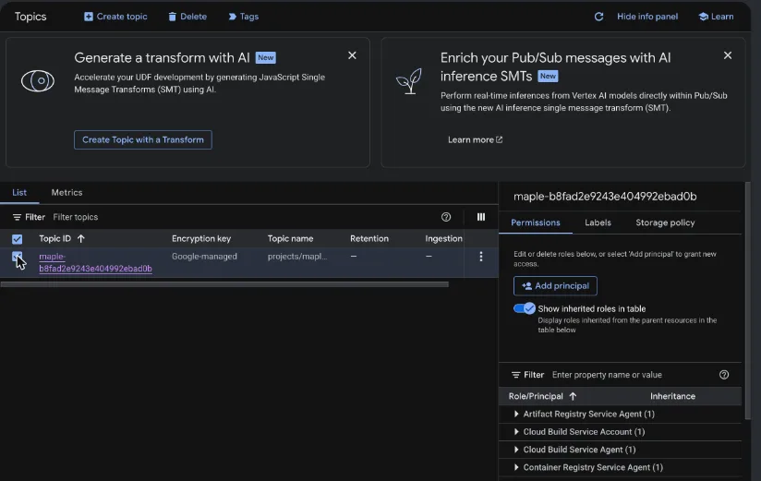Image resolution: width=761 pixels, height=481 pixels.
Task: Click the Ingestion column header
Action: tap(443, 238)
